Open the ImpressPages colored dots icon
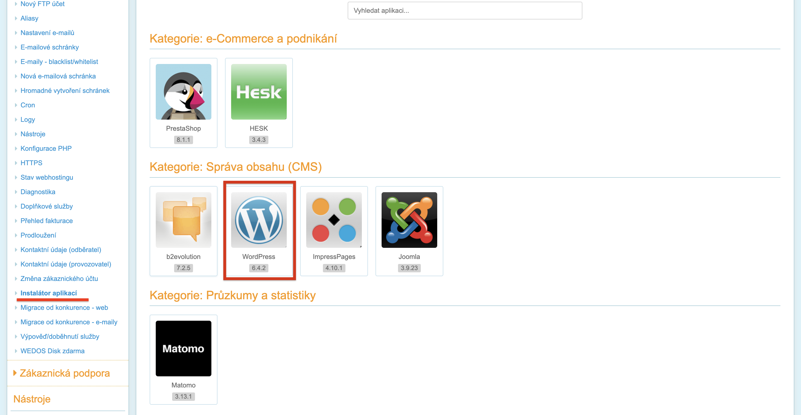801x415 pixels. (x=334, y=220)
